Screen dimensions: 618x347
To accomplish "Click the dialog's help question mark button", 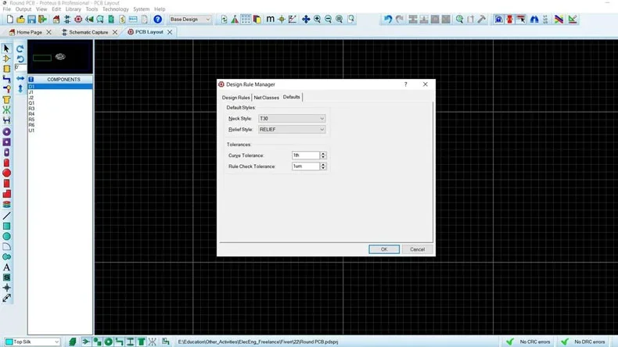I will [405, 84].
